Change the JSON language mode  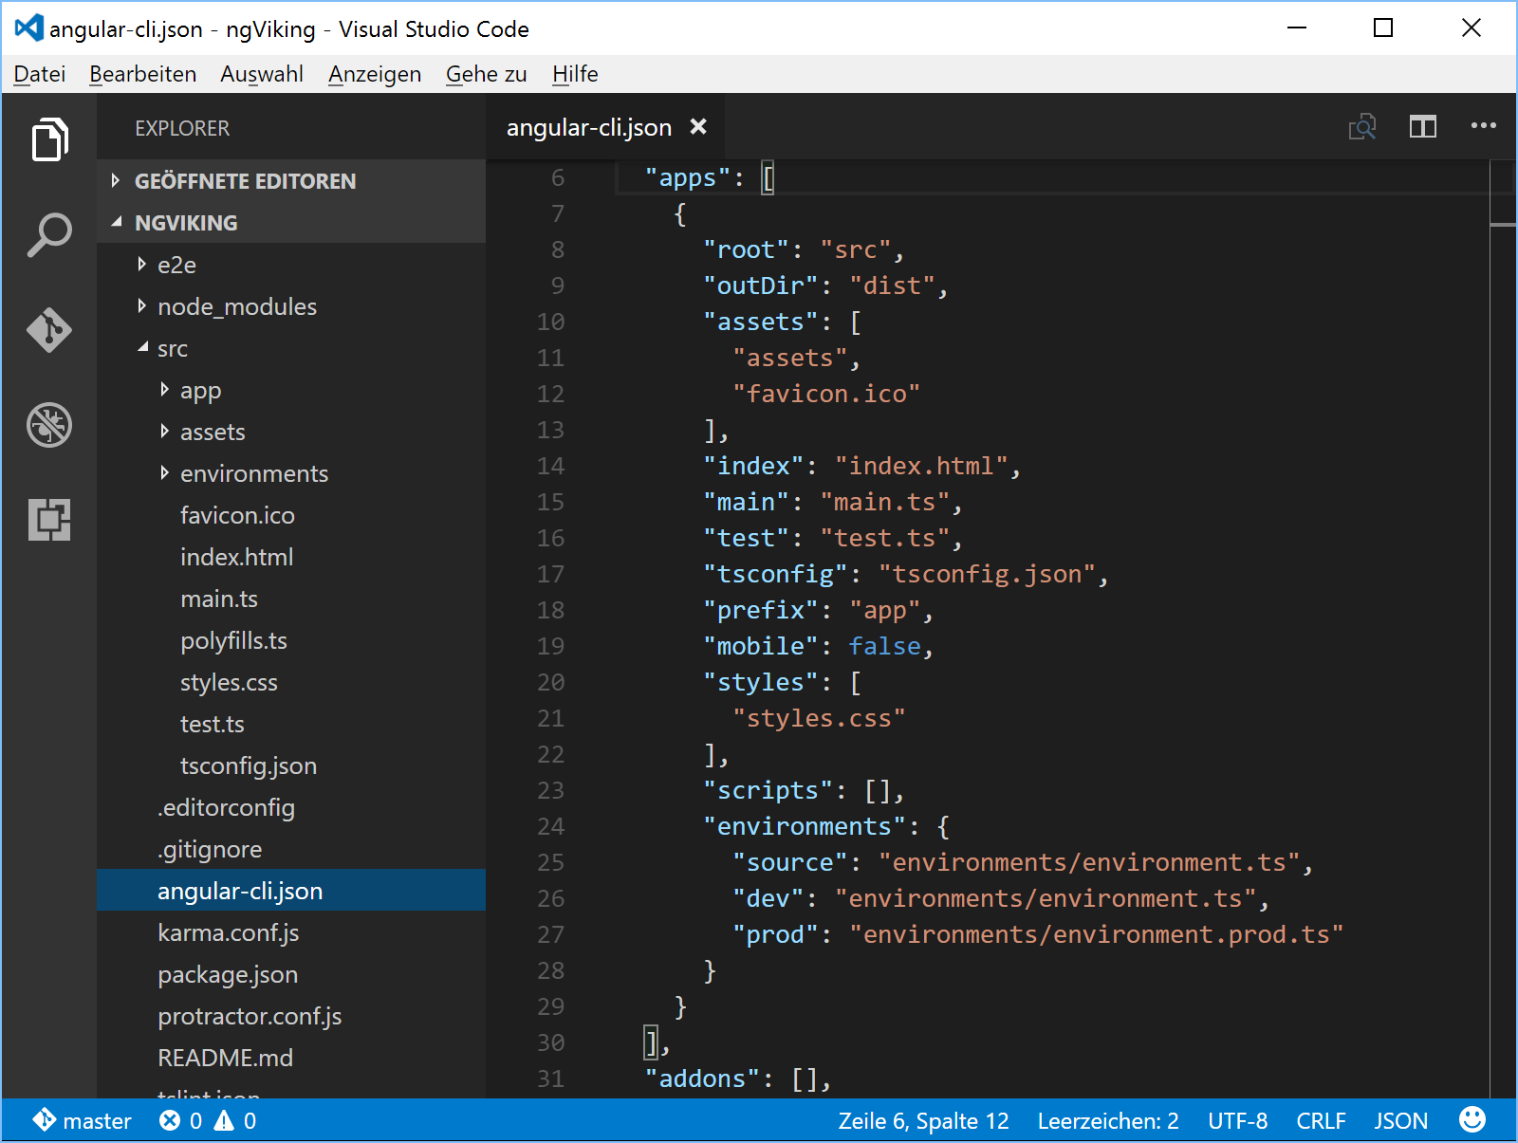1400,1121
